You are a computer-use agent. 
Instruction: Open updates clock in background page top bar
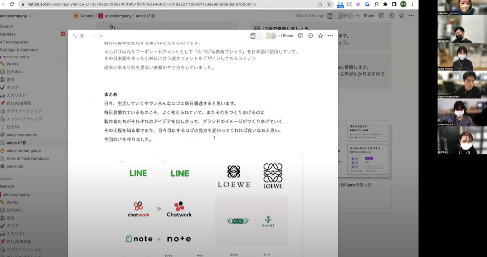(x=392, y=16)
